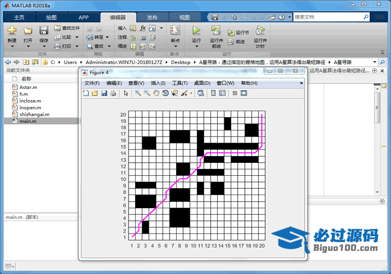Click the comment percent icon

pos(133,37)
